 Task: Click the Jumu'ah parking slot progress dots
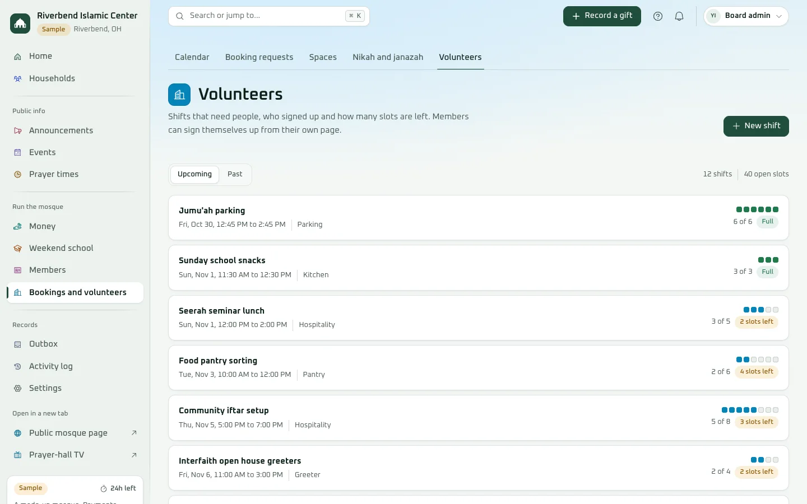point(757,209)
